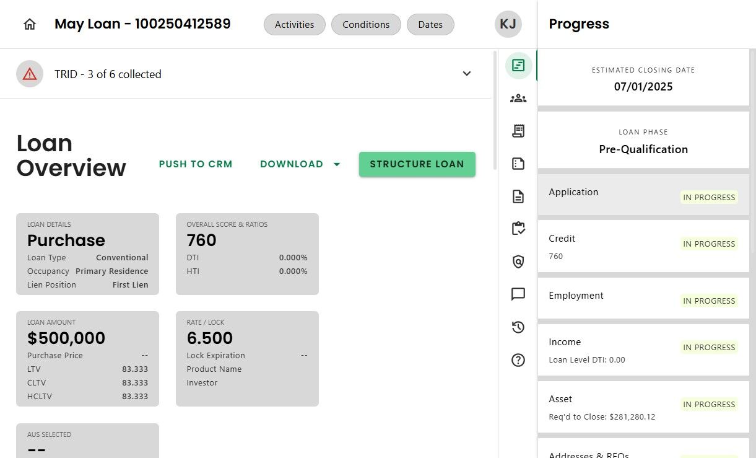This screenshot has height=458, width=756.
Task: Open the document page sidebar icon
Action: [518, 196]
